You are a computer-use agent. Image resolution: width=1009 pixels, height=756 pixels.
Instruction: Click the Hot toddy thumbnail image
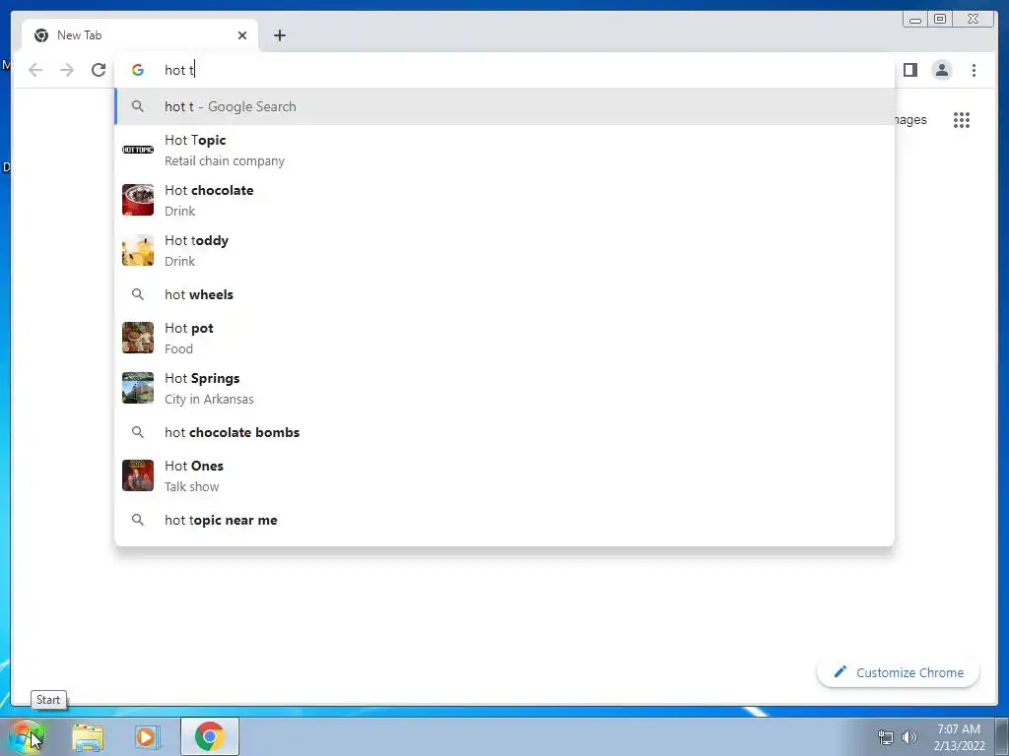pyautogui.click(x=138, y=250)
